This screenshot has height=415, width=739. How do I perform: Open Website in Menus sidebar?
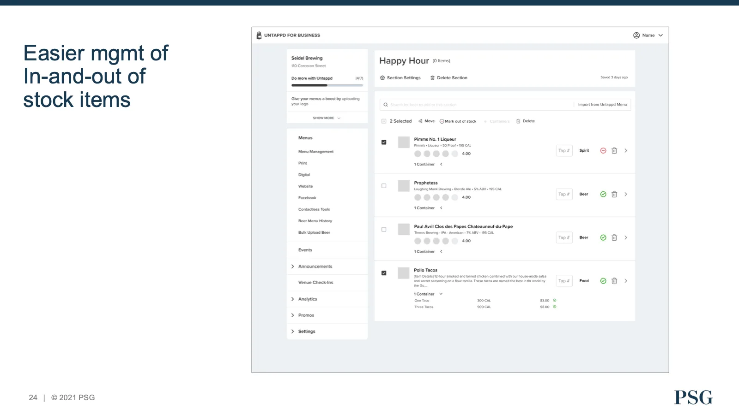point(305,186)
